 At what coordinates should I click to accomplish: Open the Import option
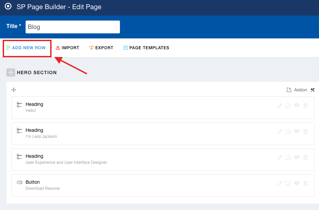[67, 48]
